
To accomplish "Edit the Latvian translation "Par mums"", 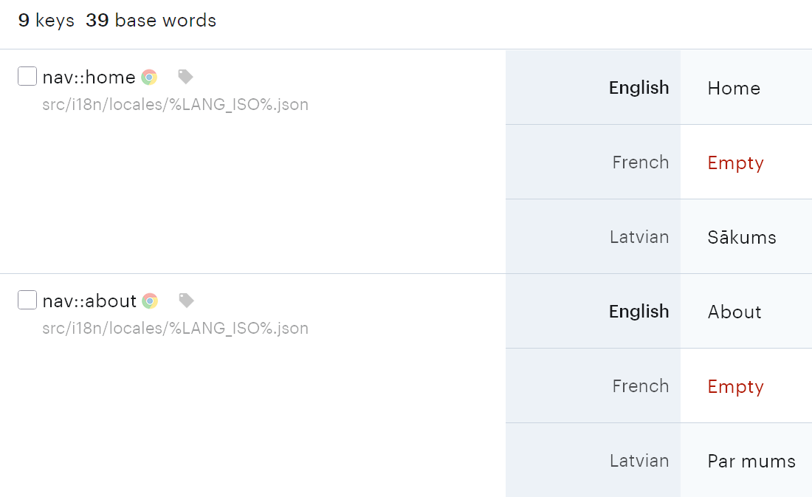I will point(751,462).
